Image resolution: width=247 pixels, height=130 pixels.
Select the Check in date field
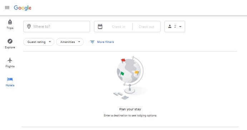click(x=118, y=27)
